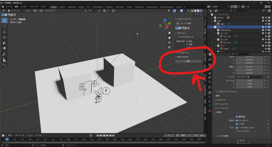
Task: Select the Move tool
Action: (4, 32)
